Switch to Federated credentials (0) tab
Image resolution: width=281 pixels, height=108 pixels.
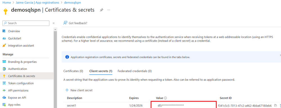(x=134, y=71)
